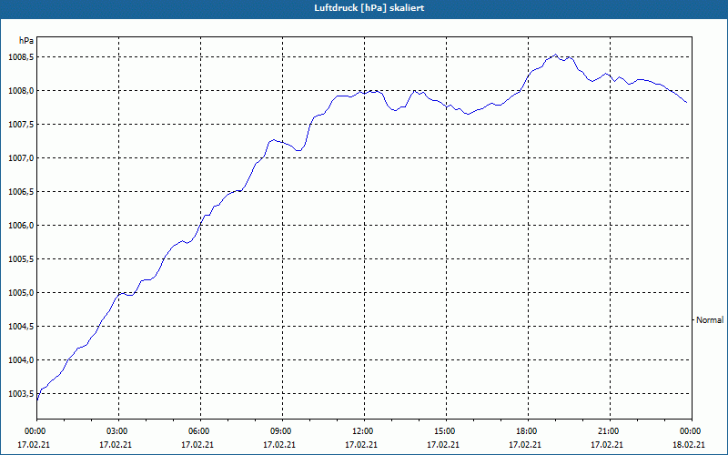The width and height of the screenshot is (728, 455).
Task: Click the 1007,0 pressure axis label
Action: click(20, 158)
